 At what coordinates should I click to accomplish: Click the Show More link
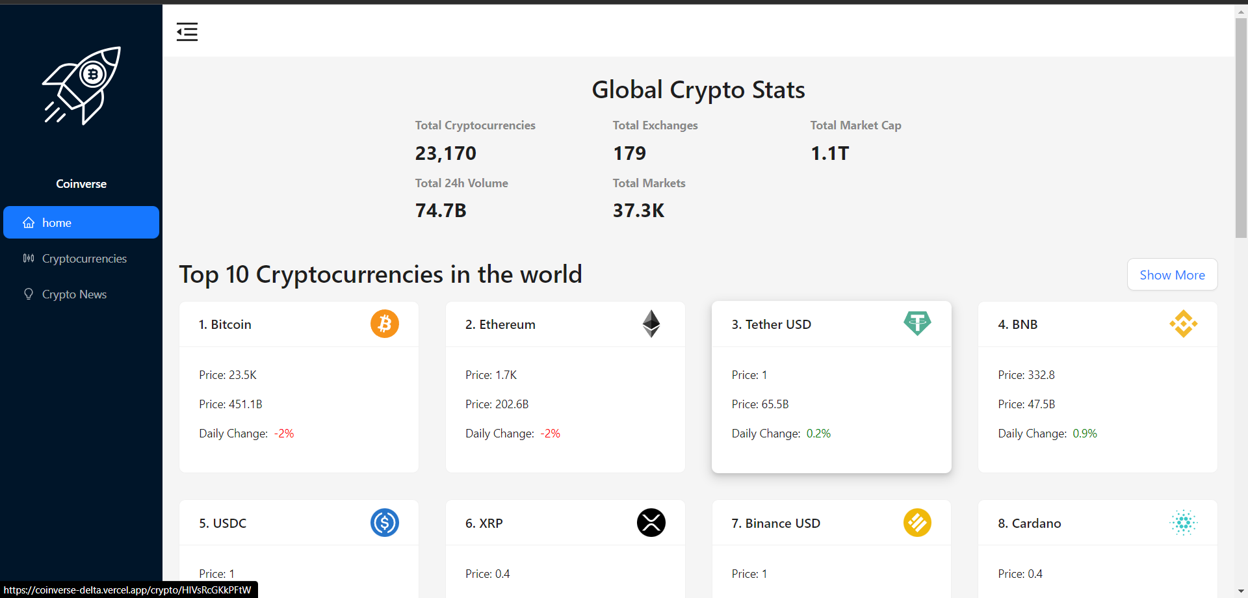pos(1172,275)
